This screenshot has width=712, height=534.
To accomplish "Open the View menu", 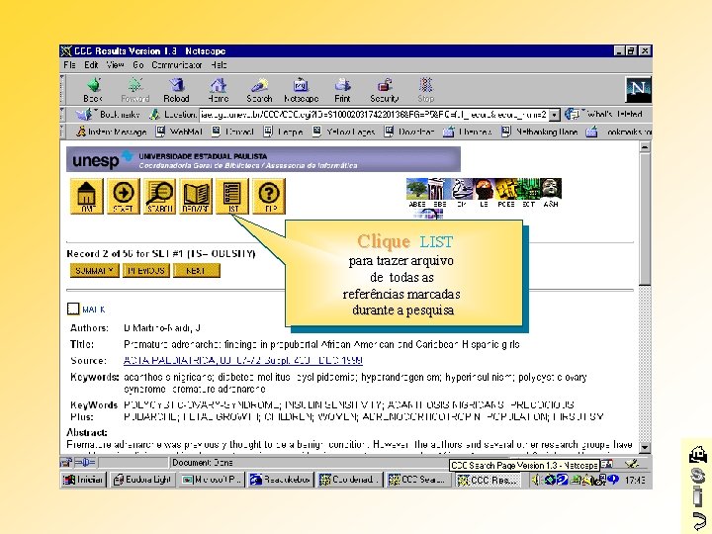I will (116, 65).
